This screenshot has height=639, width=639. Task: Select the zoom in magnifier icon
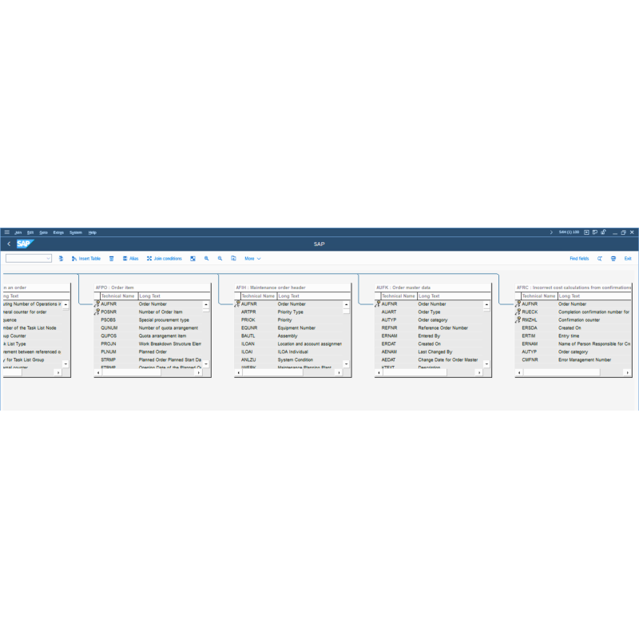pos(205,258)
